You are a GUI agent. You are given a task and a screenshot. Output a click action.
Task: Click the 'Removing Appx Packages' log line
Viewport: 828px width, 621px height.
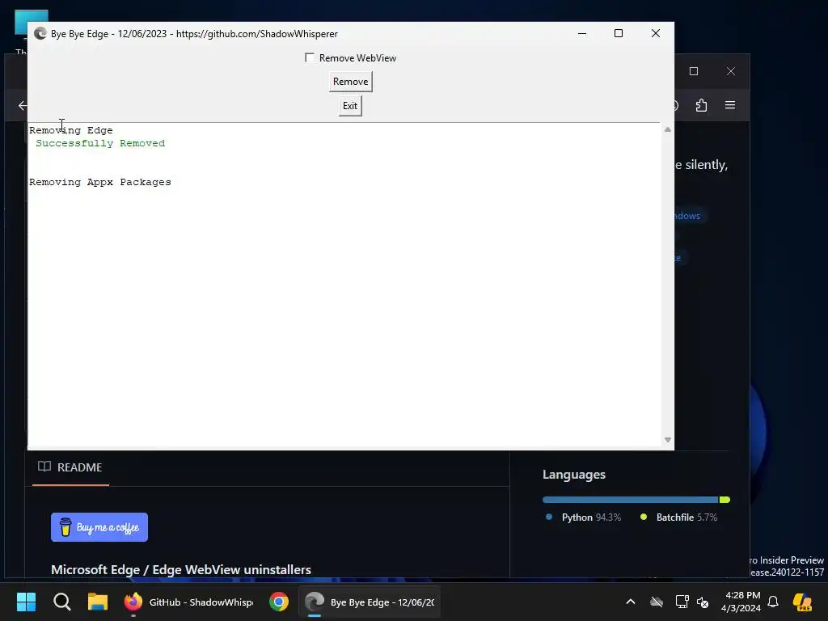pyautogui.click(x=100, y=182)
